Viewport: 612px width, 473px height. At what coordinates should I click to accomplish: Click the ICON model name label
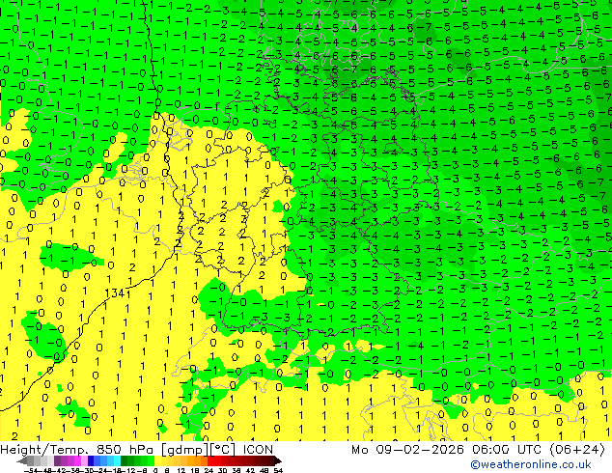258,450
